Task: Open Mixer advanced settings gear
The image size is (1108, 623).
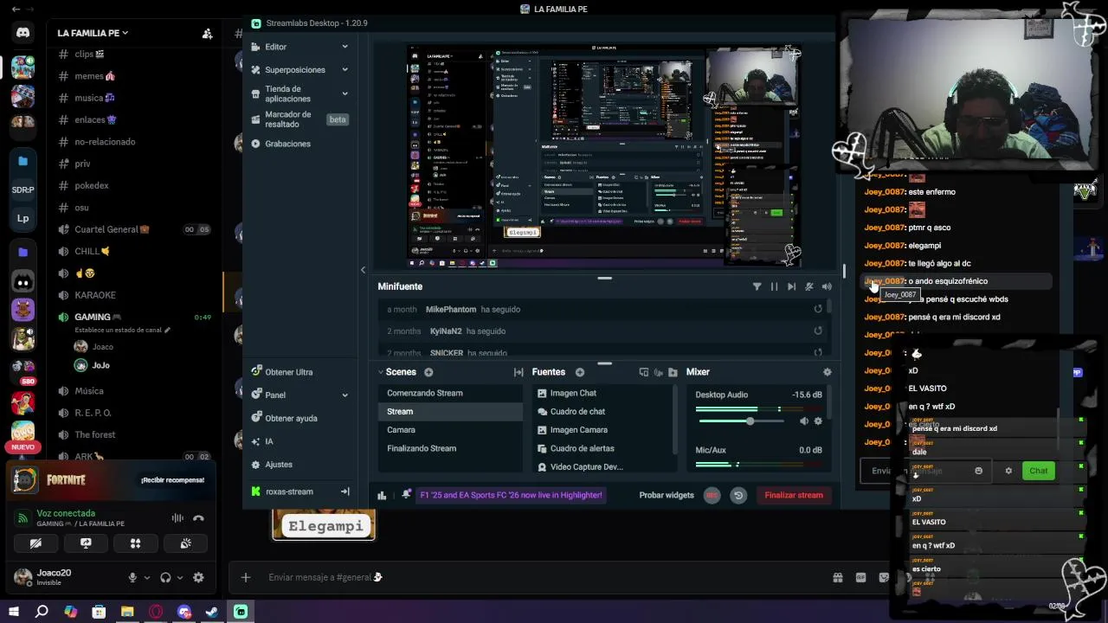Action: click(827, 372)
